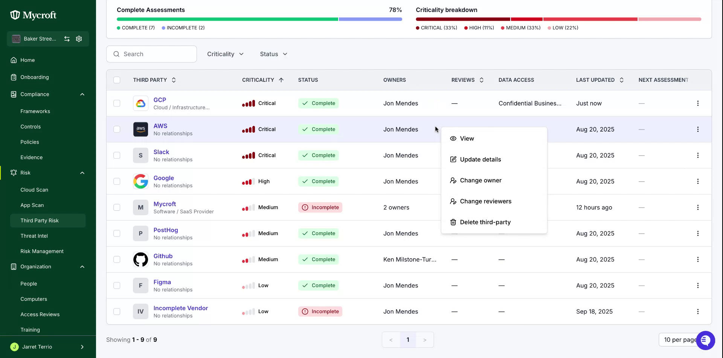Click the Github logo thumbnail
Viewport: 723px width, 358px height.
[140, 260]
